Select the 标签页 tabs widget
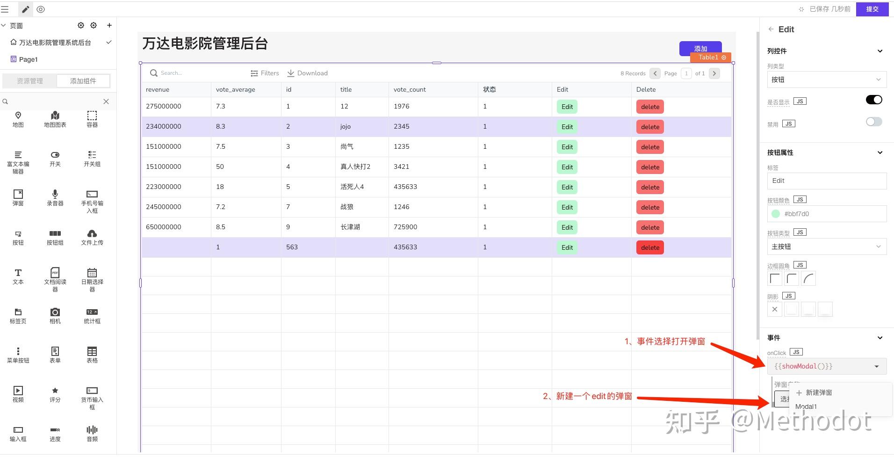 tap(18, 316)
